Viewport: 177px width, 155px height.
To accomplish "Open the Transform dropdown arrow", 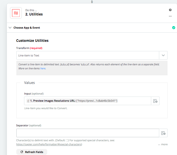I will pyautogui.click(x=163, y=55).
